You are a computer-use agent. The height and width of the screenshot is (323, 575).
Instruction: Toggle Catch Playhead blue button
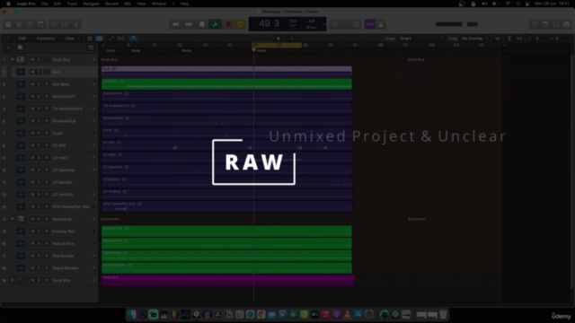pyautogui.click(x=134, y=39)
